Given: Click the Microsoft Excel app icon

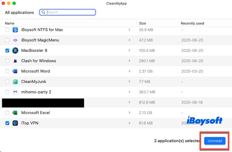Looking at the screenshot, I should click(x=15, y=113).
